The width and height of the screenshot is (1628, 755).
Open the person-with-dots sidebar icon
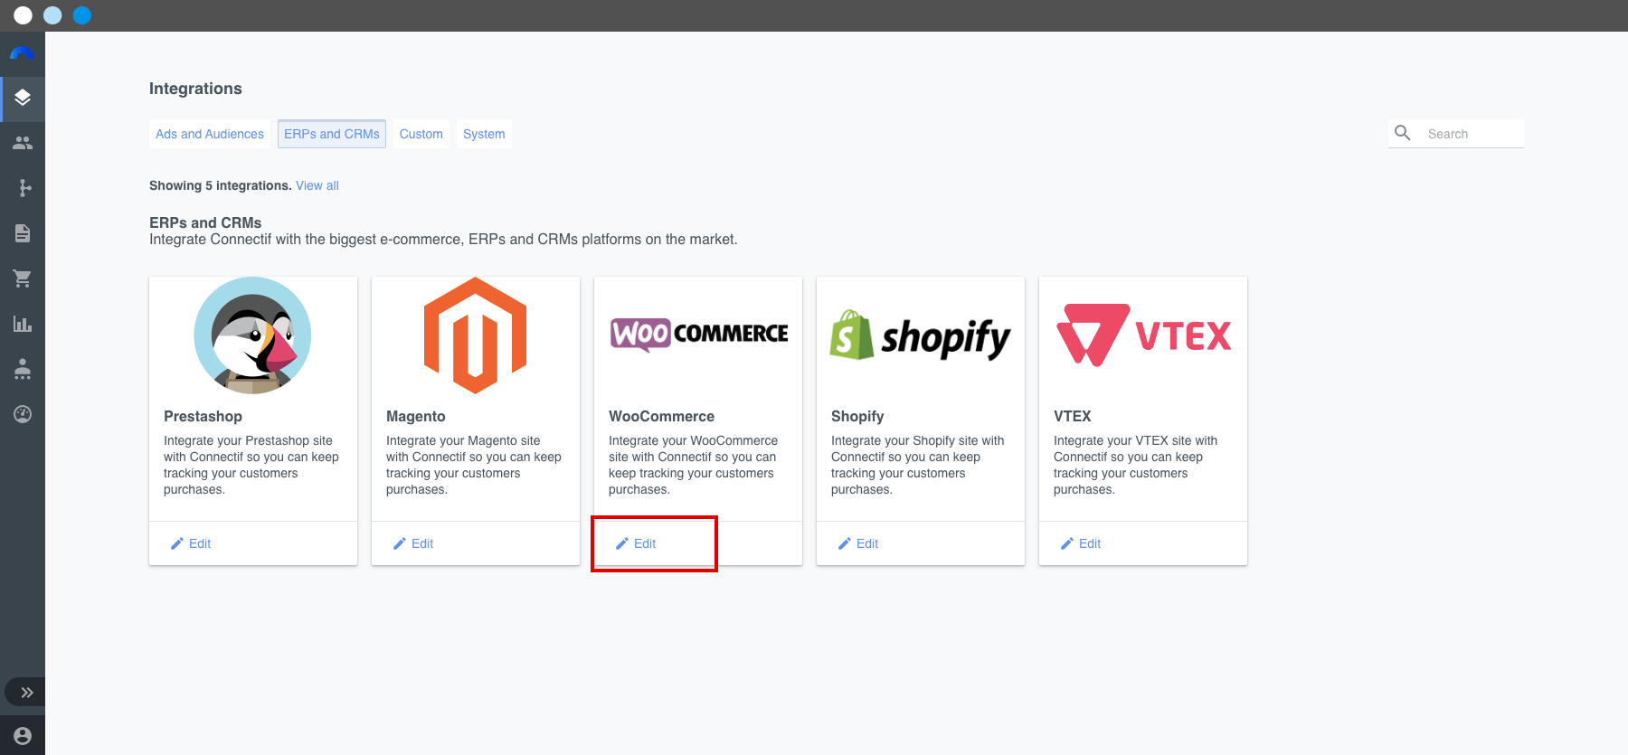tap(23, 369)
